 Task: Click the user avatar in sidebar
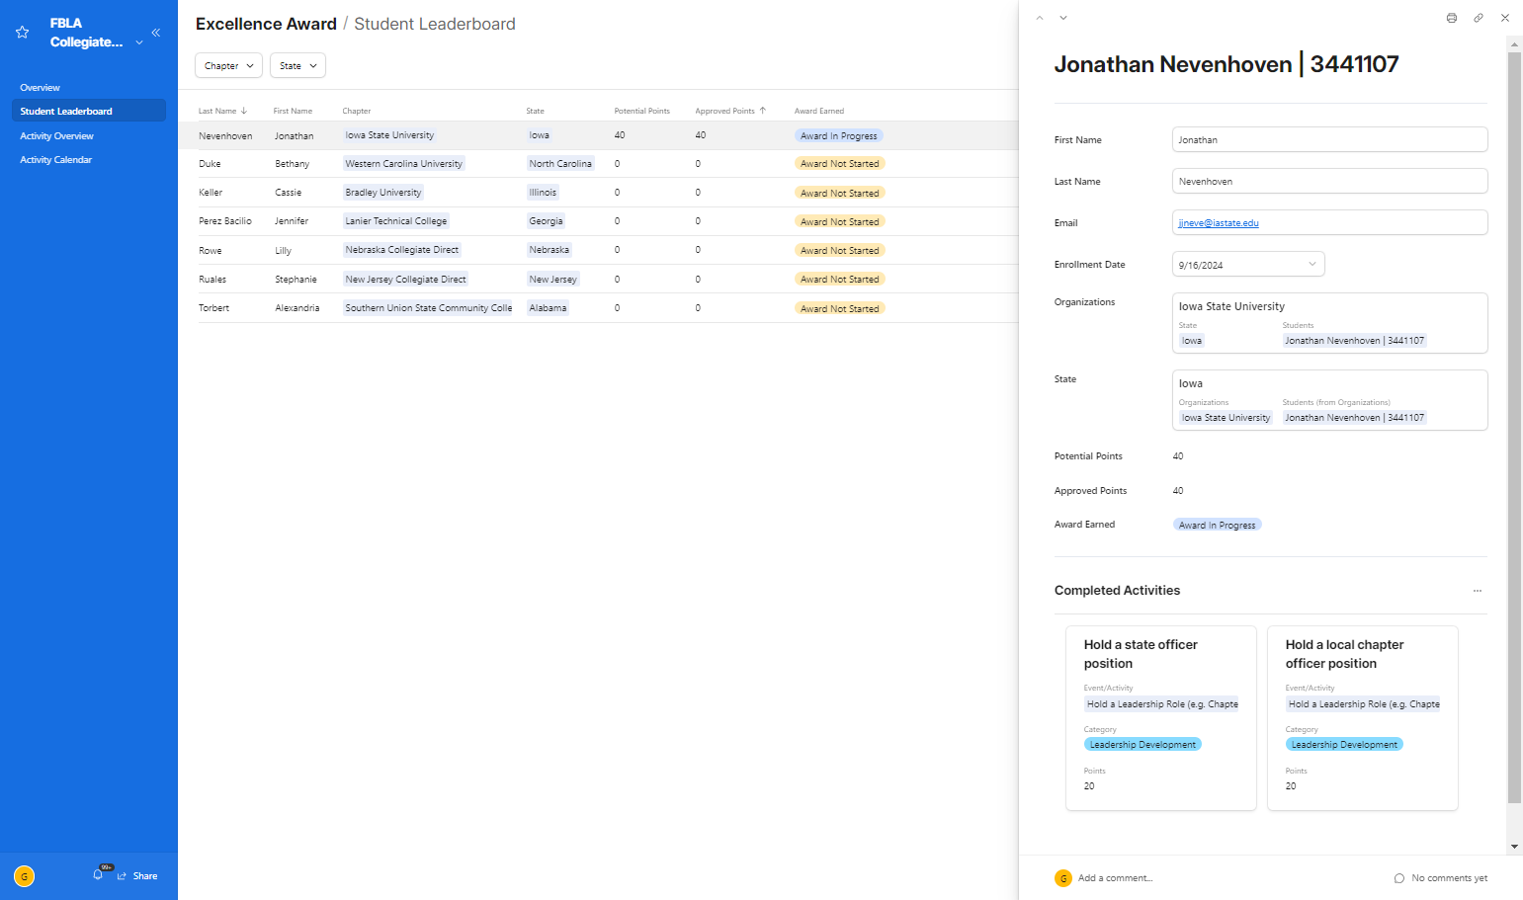25,876
